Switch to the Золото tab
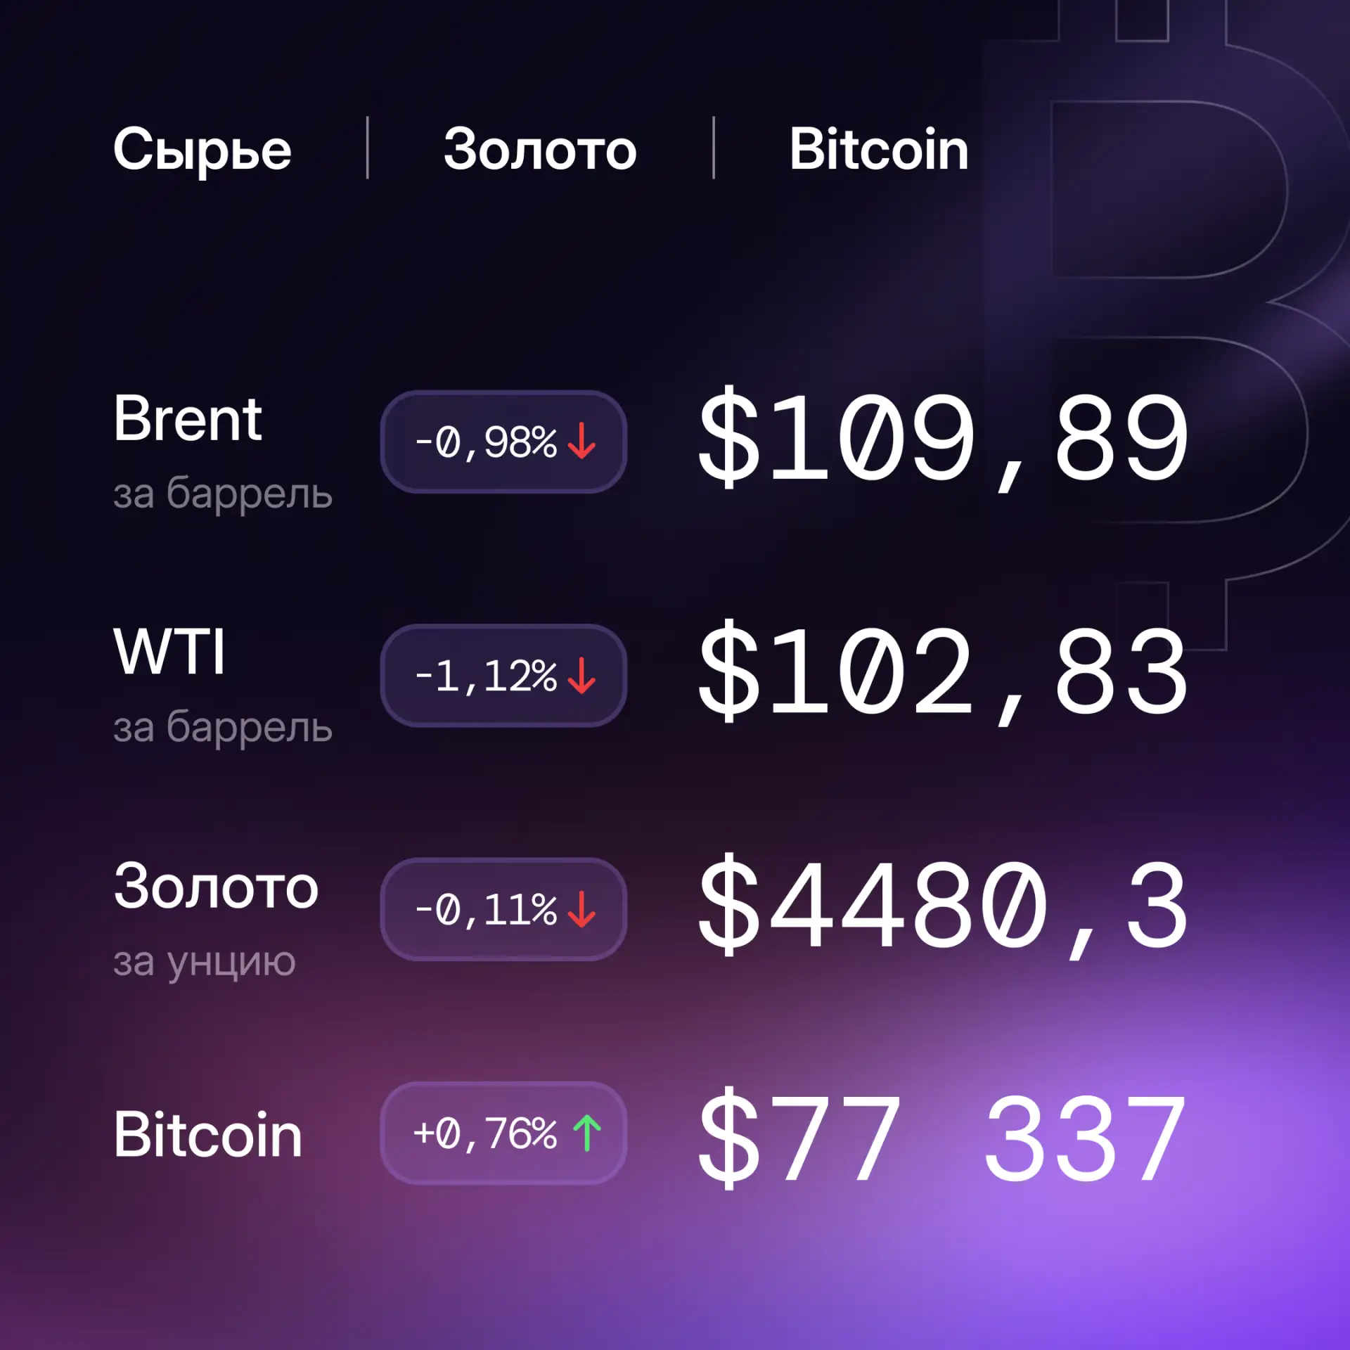Screen dimensions: 1350x1350 [540, 150]
